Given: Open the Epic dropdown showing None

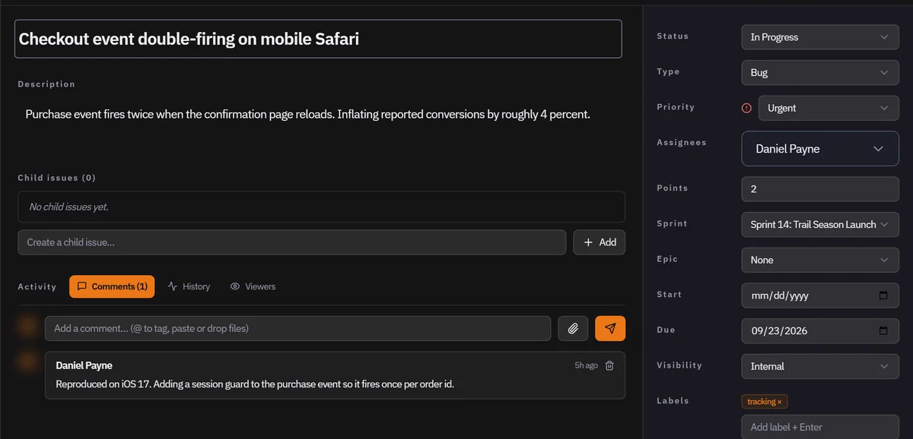Looking at the screenshot, I should [820, 260].
